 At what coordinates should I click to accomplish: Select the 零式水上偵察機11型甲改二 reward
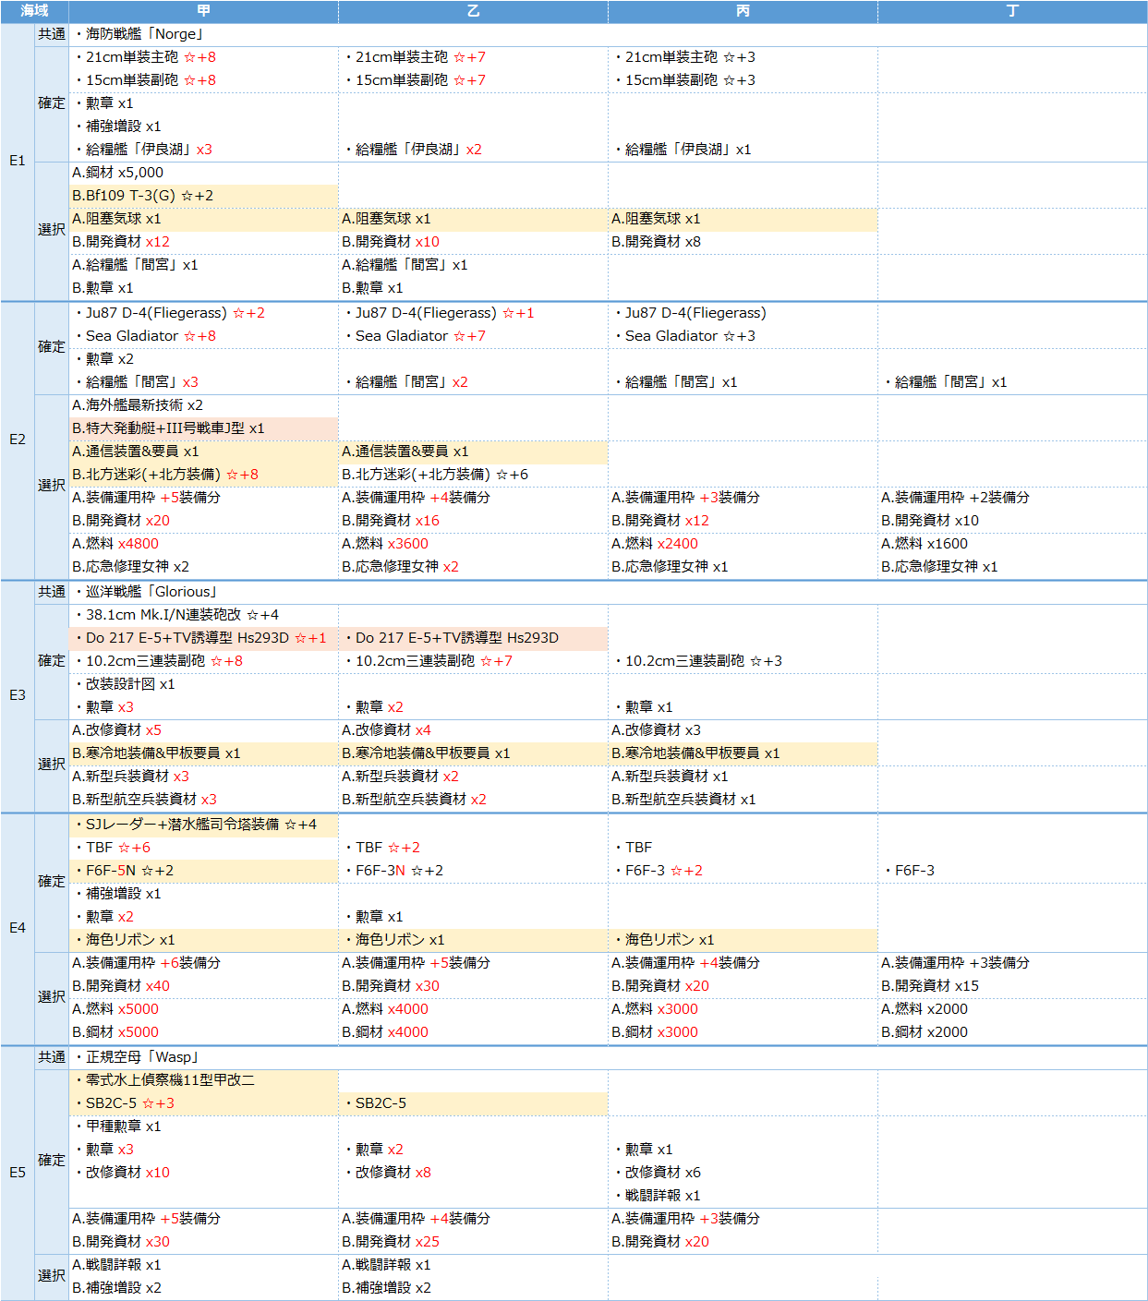point(170,1080)
